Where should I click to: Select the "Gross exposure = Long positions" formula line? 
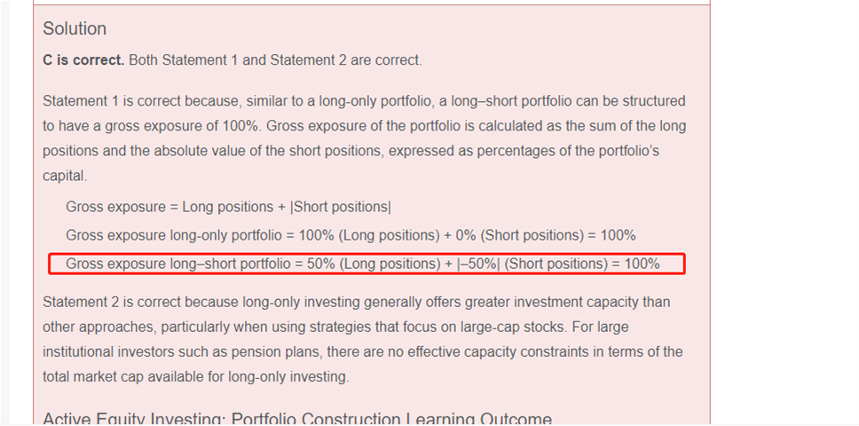228,207
